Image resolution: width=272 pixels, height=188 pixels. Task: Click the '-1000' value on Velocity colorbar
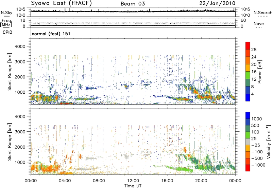258,165
